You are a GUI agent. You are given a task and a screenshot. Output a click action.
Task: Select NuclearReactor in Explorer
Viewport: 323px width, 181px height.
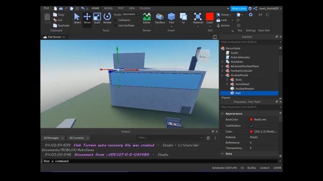(244, 88)
